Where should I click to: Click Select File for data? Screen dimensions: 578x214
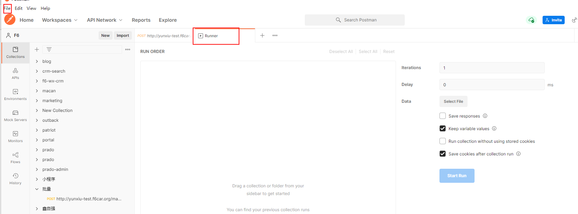pos(453,101)
